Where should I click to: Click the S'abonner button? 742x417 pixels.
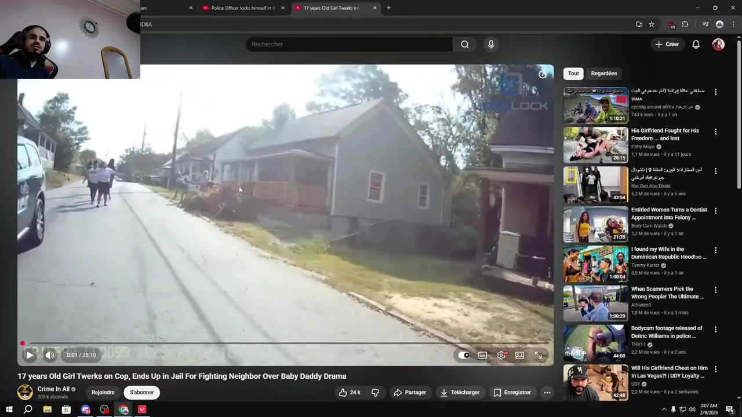click(x=142, y=392)
